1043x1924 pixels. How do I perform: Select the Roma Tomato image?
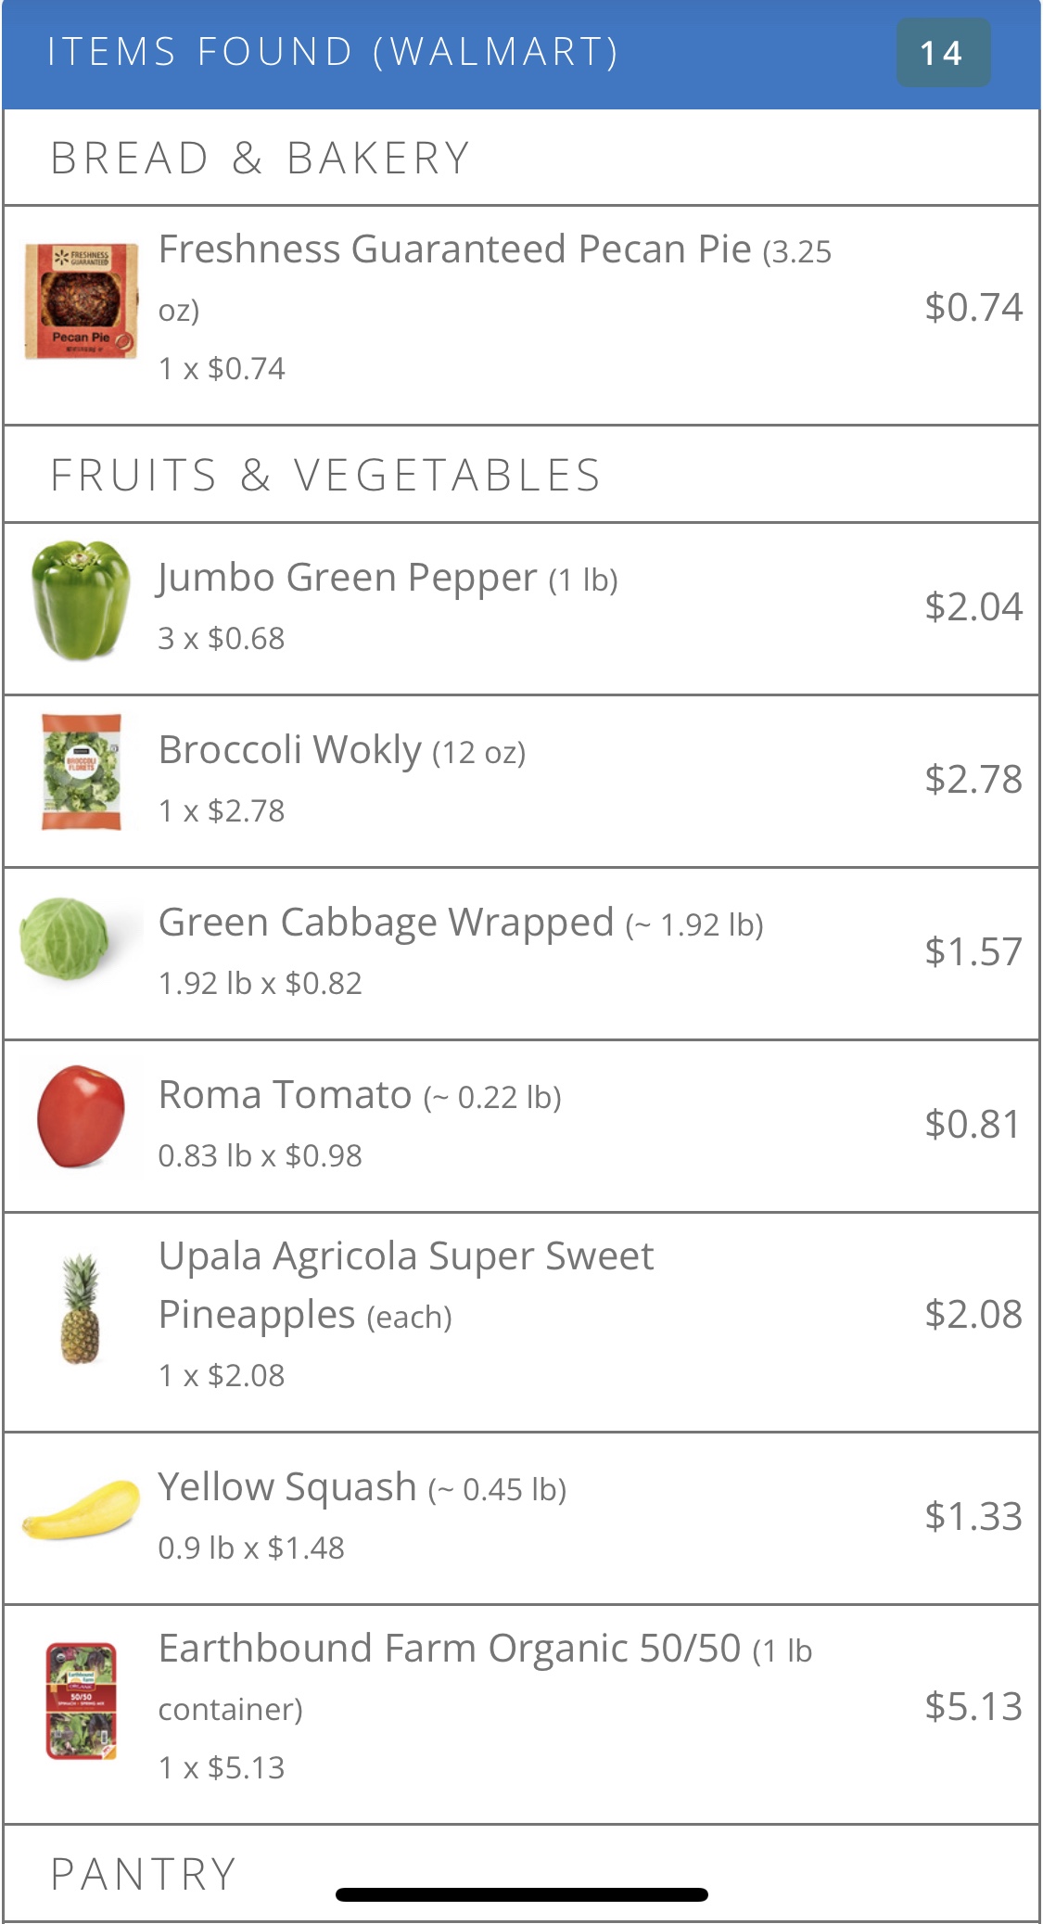tap(81, 1116)
